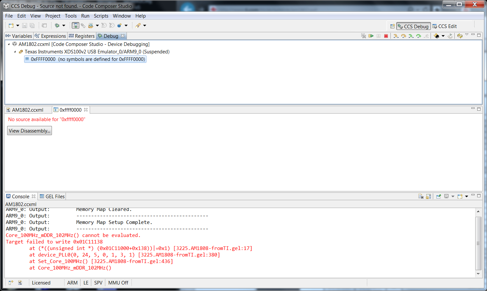Minimize the Debug view panel

click(473, 35)
